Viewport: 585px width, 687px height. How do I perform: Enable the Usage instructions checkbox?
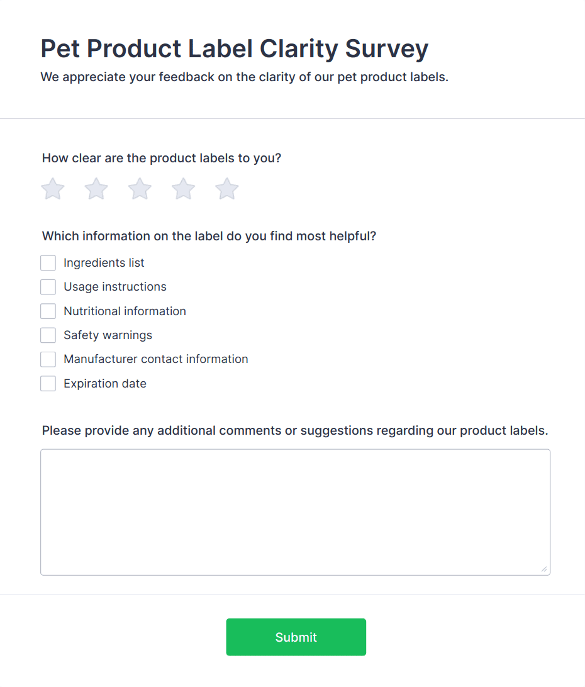48,287
